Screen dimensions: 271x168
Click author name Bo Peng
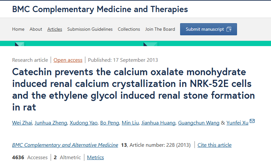coord(110,123)
